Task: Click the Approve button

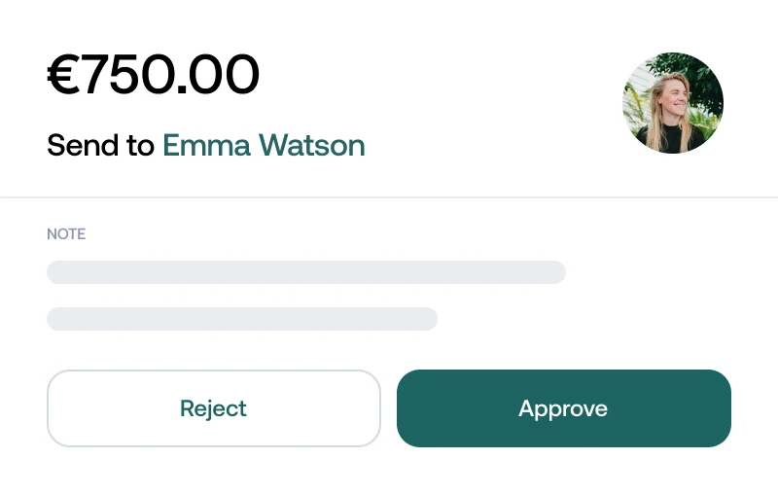Action: [563, 408]
